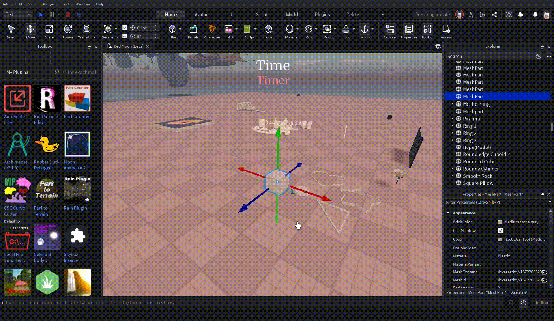The width and height of the screenshot is (554, 321).
Task: Click the Play test button
Action: coord(41,14)
